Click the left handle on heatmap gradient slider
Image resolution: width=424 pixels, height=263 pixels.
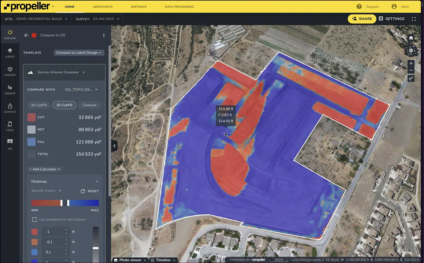(62, 203)
